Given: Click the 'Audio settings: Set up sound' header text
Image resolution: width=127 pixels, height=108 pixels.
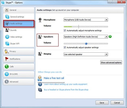Looking at the screenshot, I should (x=58, y=10).
